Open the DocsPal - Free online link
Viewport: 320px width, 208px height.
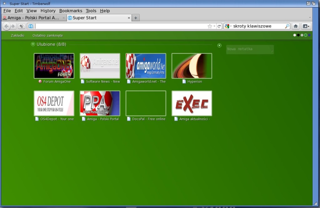[x=149, y=119]
